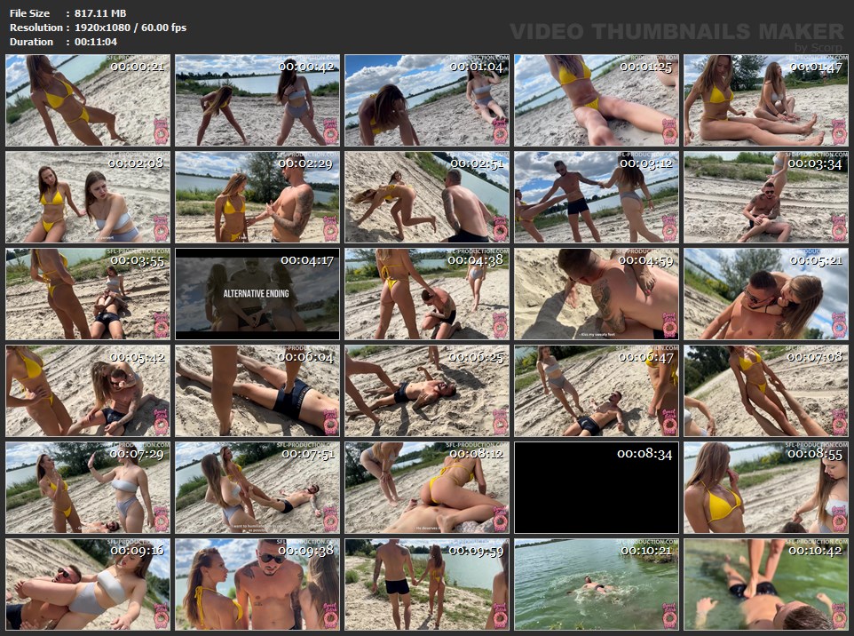Click the thumbnail timestamped 00:05:21
This screenshot has width=854, height=636.
766,294
